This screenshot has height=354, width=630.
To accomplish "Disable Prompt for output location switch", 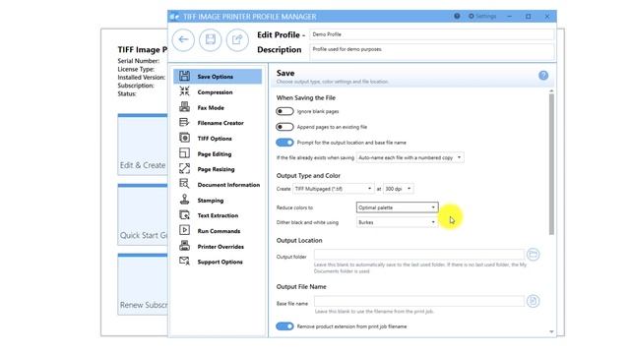I will [284, 143].
